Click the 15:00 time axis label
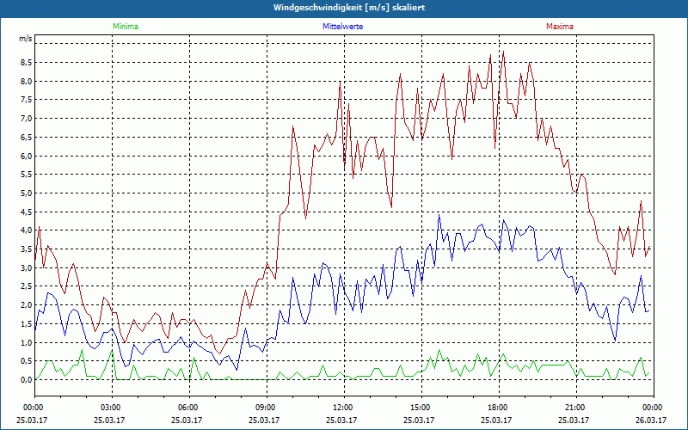Image resolution: width=688 pixels, height=430 pixels. point(421,408)
